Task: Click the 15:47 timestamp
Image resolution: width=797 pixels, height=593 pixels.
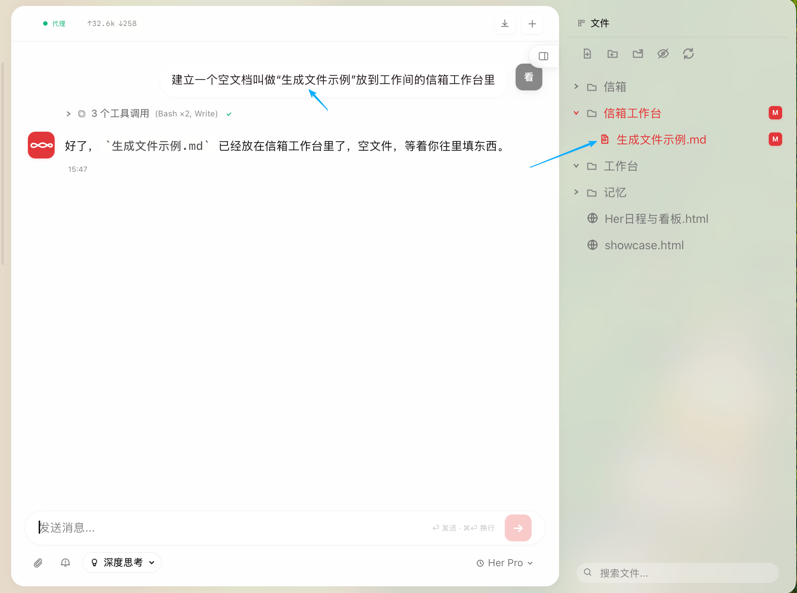Action: [78, 169]
